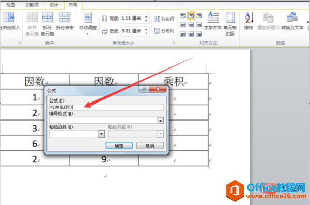Image resolution: width=310 pixels, height=205 pixels.
Task: Click help question mark in formula dialog
Action: point(144,89)
